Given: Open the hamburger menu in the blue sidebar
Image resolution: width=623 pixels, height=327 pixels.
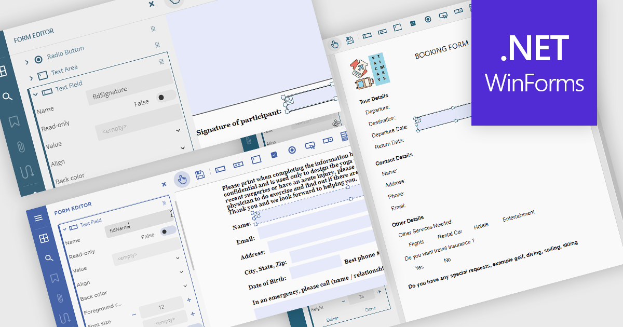Looking at the screenshot, I should point(38,218).
